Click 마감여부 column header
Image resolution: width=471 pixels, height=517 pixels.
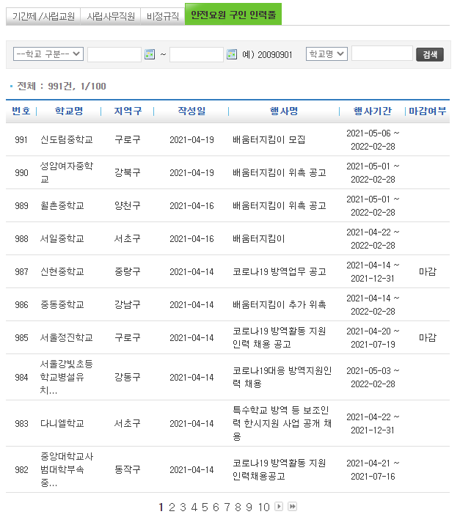point(428,111)
